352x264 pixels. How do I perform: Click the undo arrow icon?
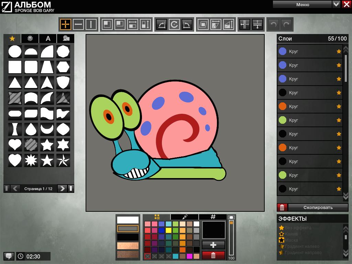click(274, 24)
